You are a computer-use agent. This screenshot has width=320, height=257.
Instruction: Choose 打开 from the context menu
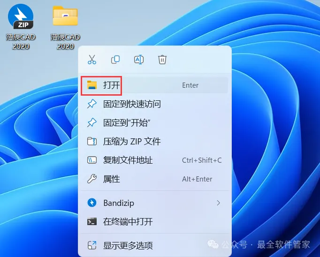pos(154,85)
